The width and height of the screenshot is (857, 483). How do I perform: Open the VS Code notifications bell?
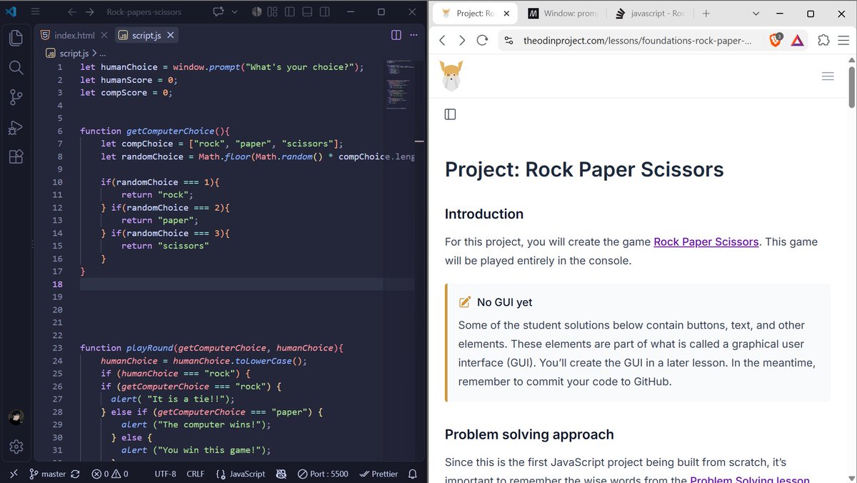coord(413,474)
